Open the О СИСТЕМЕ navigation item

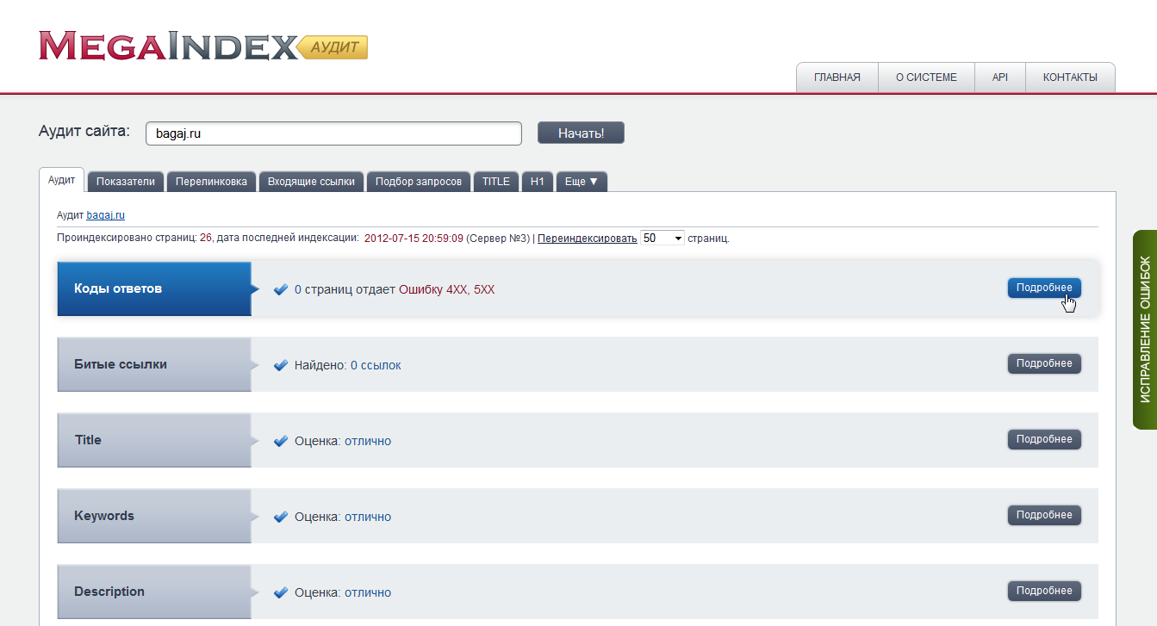click(926, 77)
